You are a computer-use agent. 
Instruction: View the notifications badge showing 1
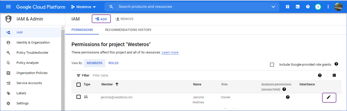coord(318,7)
